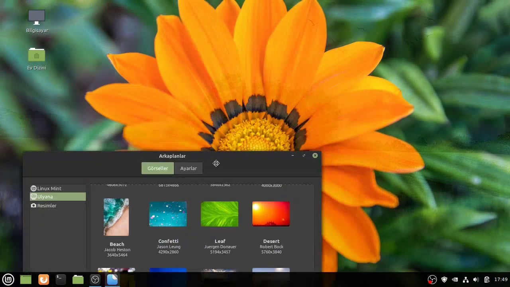The height and width of the screenshot is (287, 510).
Task: Open the file manager panel launcher
Action: pos(78,279)
